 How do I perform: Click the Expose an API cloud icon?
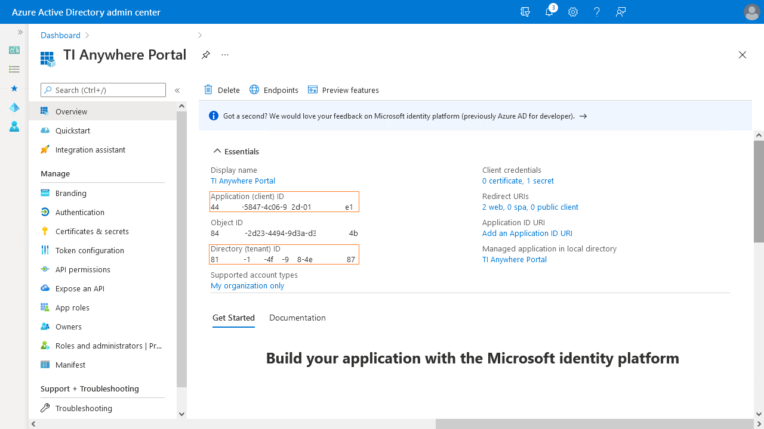point(45,288)
